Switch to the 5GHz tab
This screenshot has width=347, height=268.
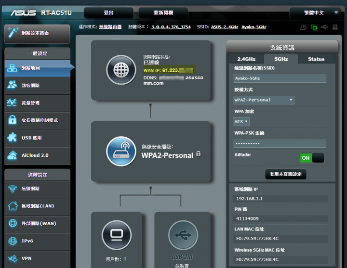click(281, 59)
